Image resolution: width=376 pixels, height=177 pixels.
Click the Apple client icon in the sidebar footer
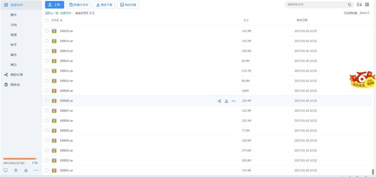click(x=26, y=170)
